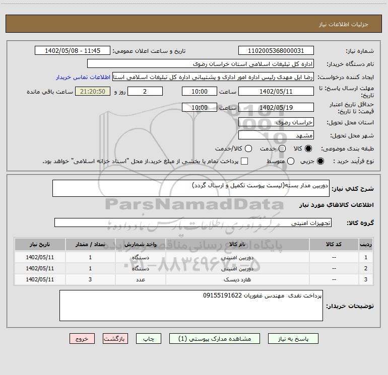Click the خروج exit button
This screenshot has height=375, width=388.
click(82, 339)
